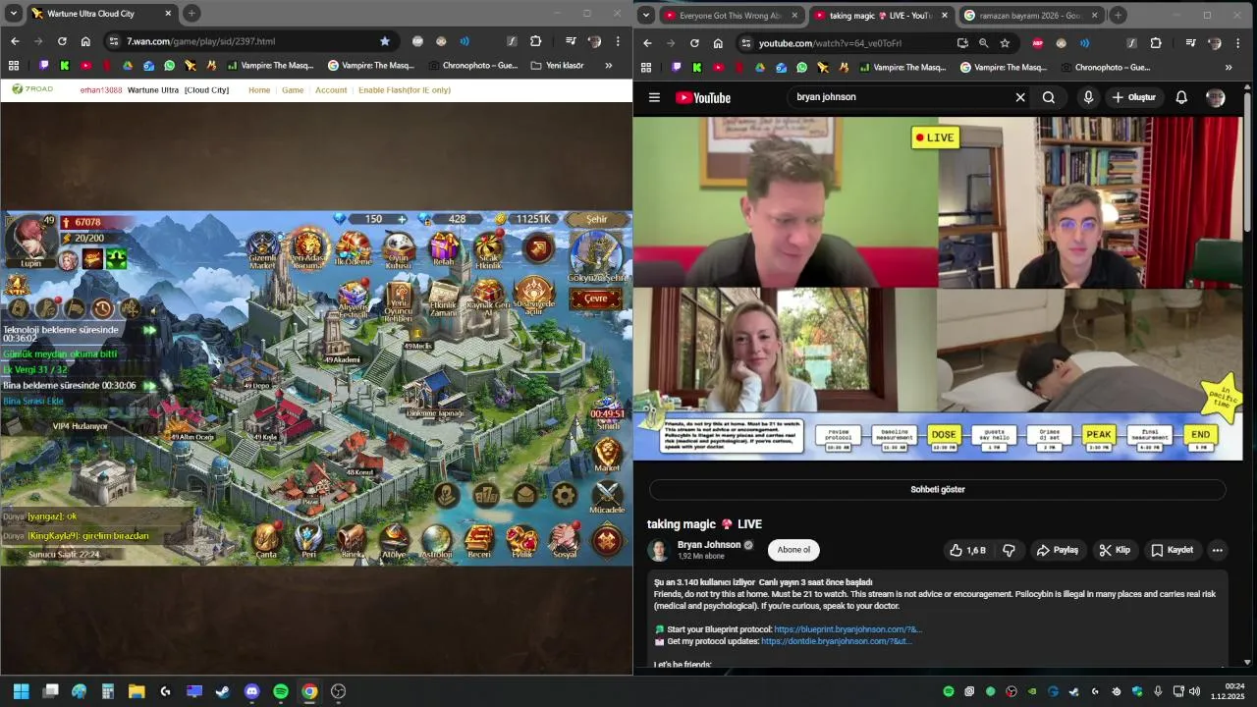Open the Oyun Kutusu icon

click(x=399, y=249)
